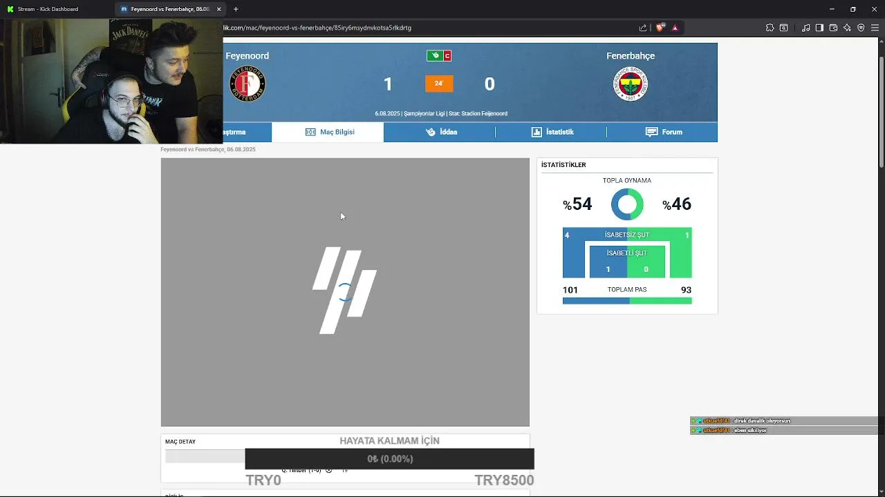The width and height of the screenshot is (885, 497).
Task: Click the tab search window icon
Action: pos(783,28)
